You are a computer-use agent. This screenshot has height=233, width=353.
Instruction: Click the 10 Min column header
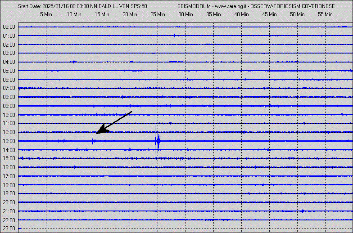(74, 14)
